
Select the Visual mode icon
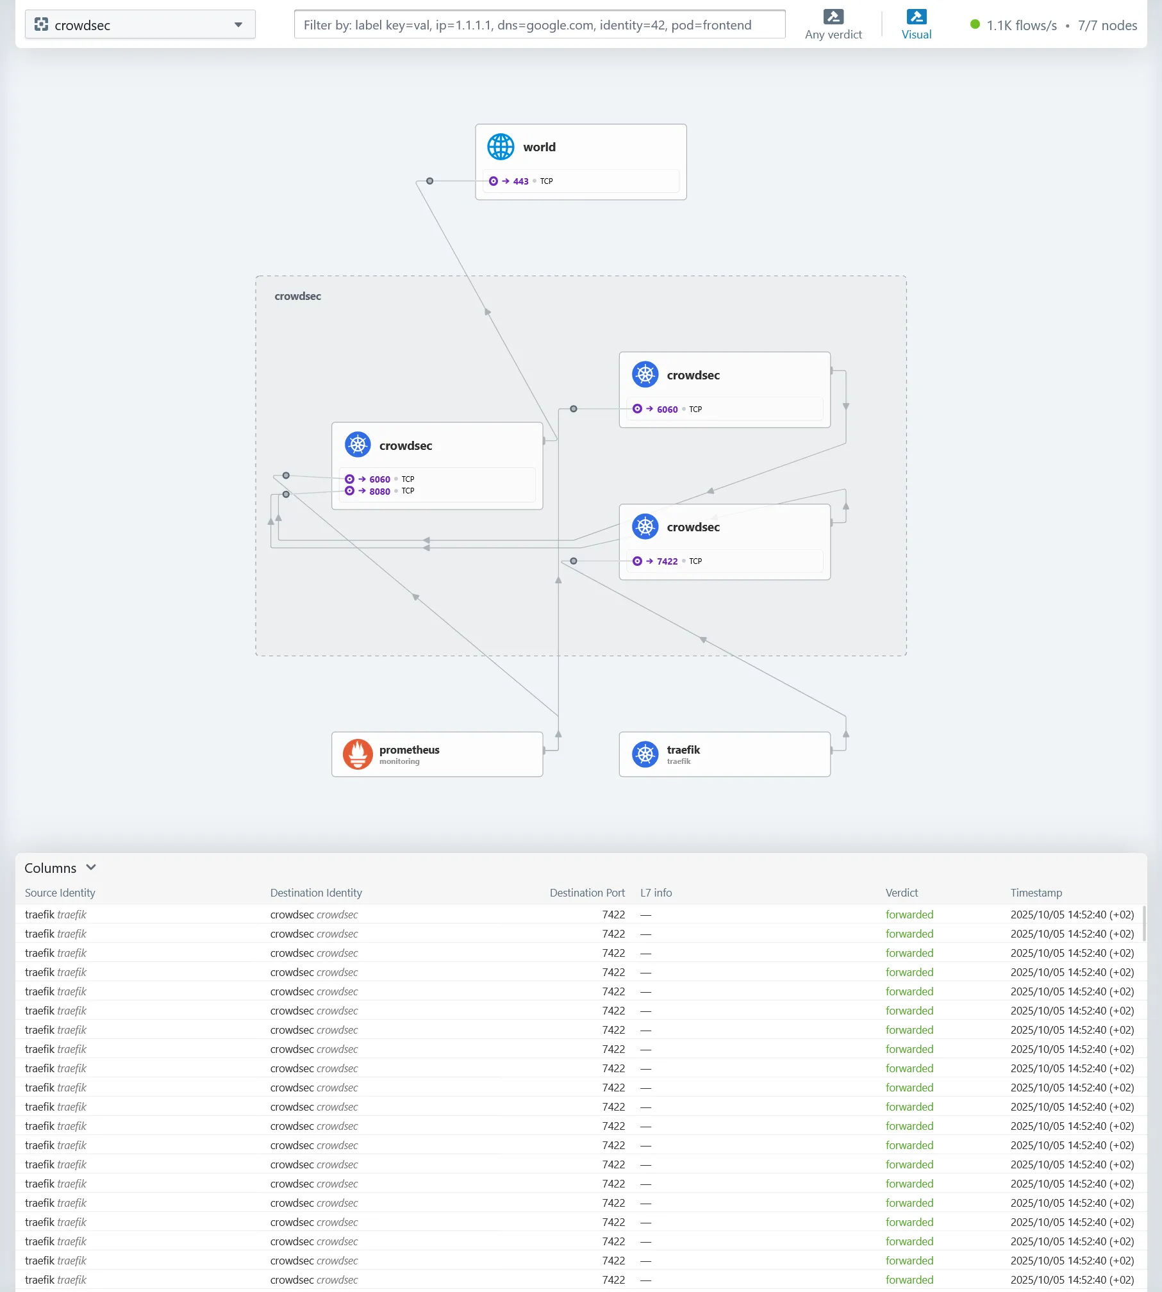coord(916,17)
